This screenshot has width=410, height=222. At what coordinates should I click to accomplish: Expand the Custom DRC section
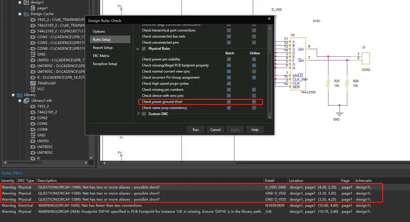(138, 114)
